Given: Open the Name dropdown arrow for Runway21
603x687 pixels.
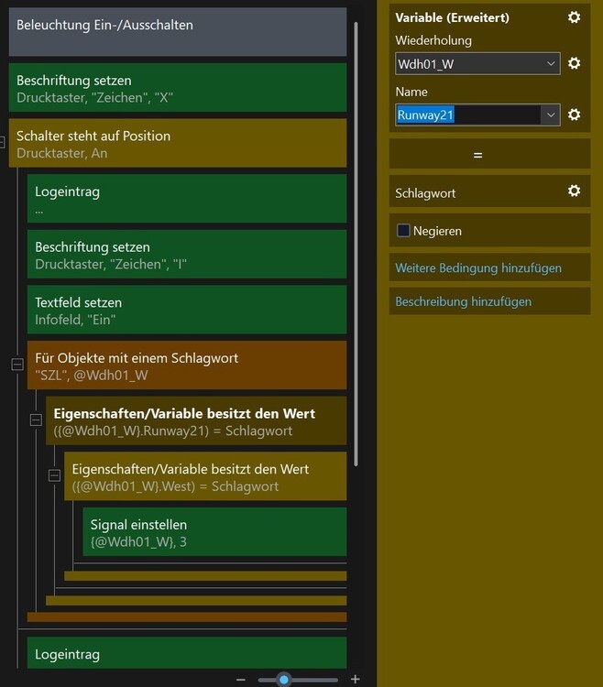Looking at the screenshot, I should click(551, 115).
